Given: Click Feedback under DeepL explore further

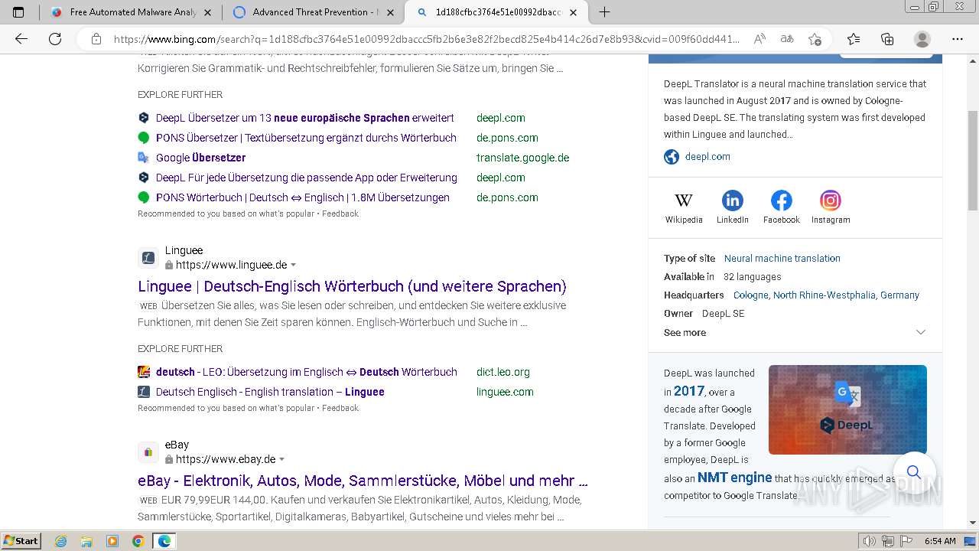Looking at the screenshot, I should click(340, 214).
